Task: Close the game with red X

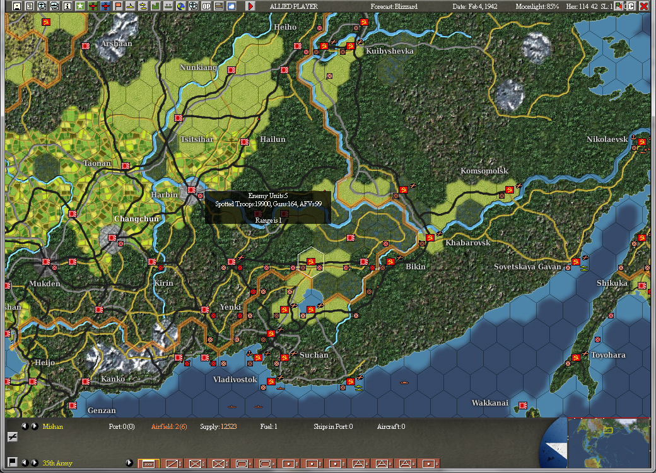Action: 644,6
